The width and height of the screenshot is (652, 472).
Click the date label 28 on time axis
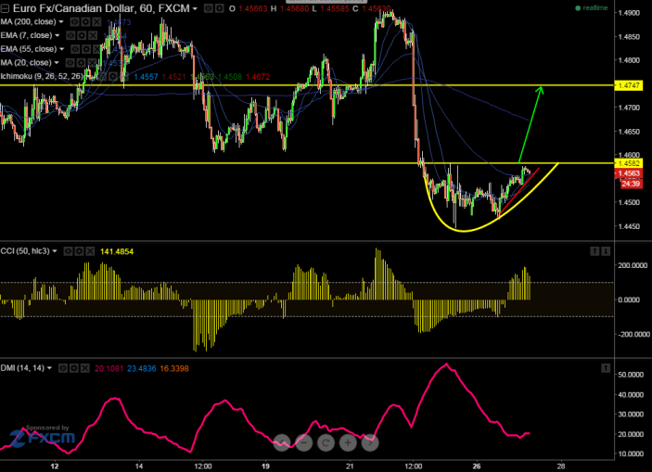[561, 466]
